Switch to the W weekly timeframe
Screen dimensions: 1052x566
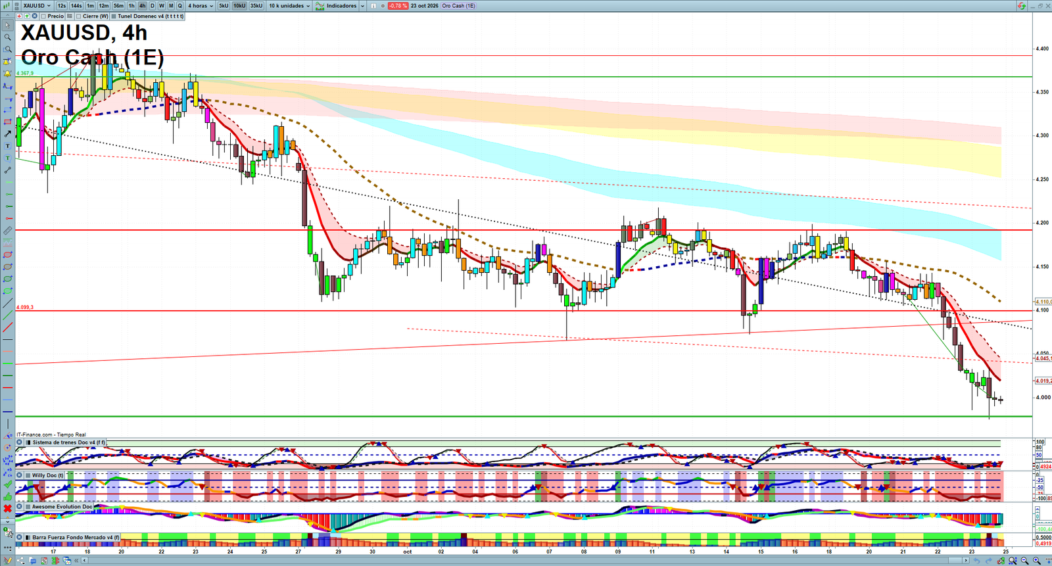162,6
